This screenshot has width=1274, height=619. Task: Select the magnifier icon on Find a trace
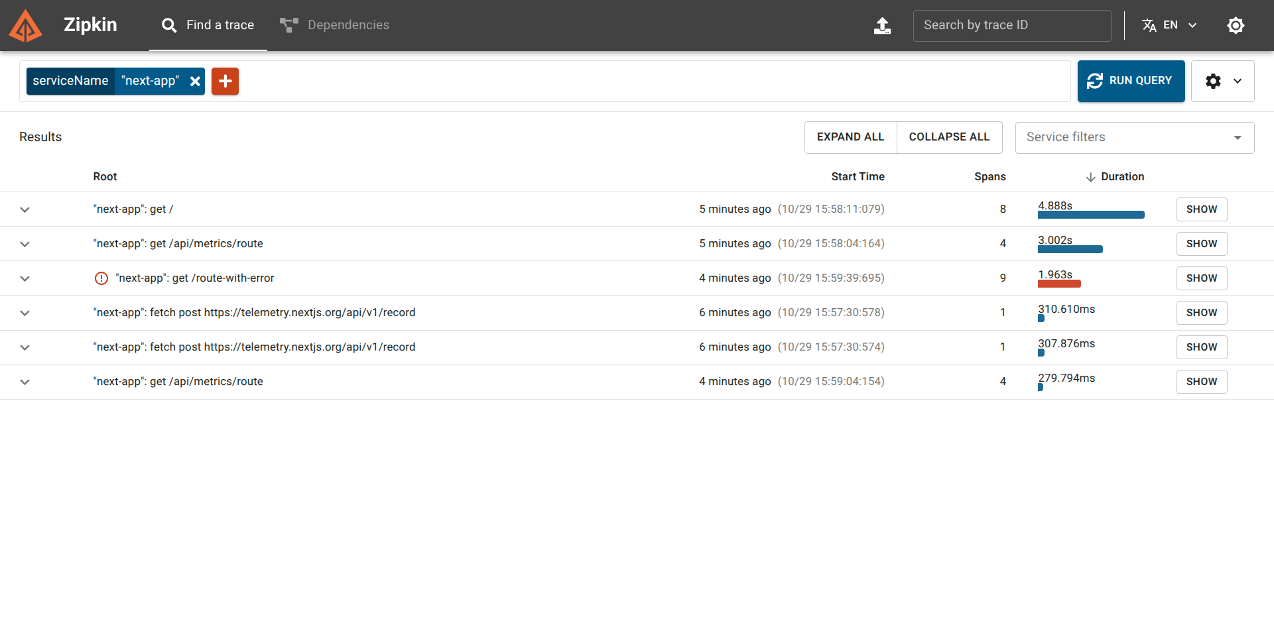(x=168, y=25)
